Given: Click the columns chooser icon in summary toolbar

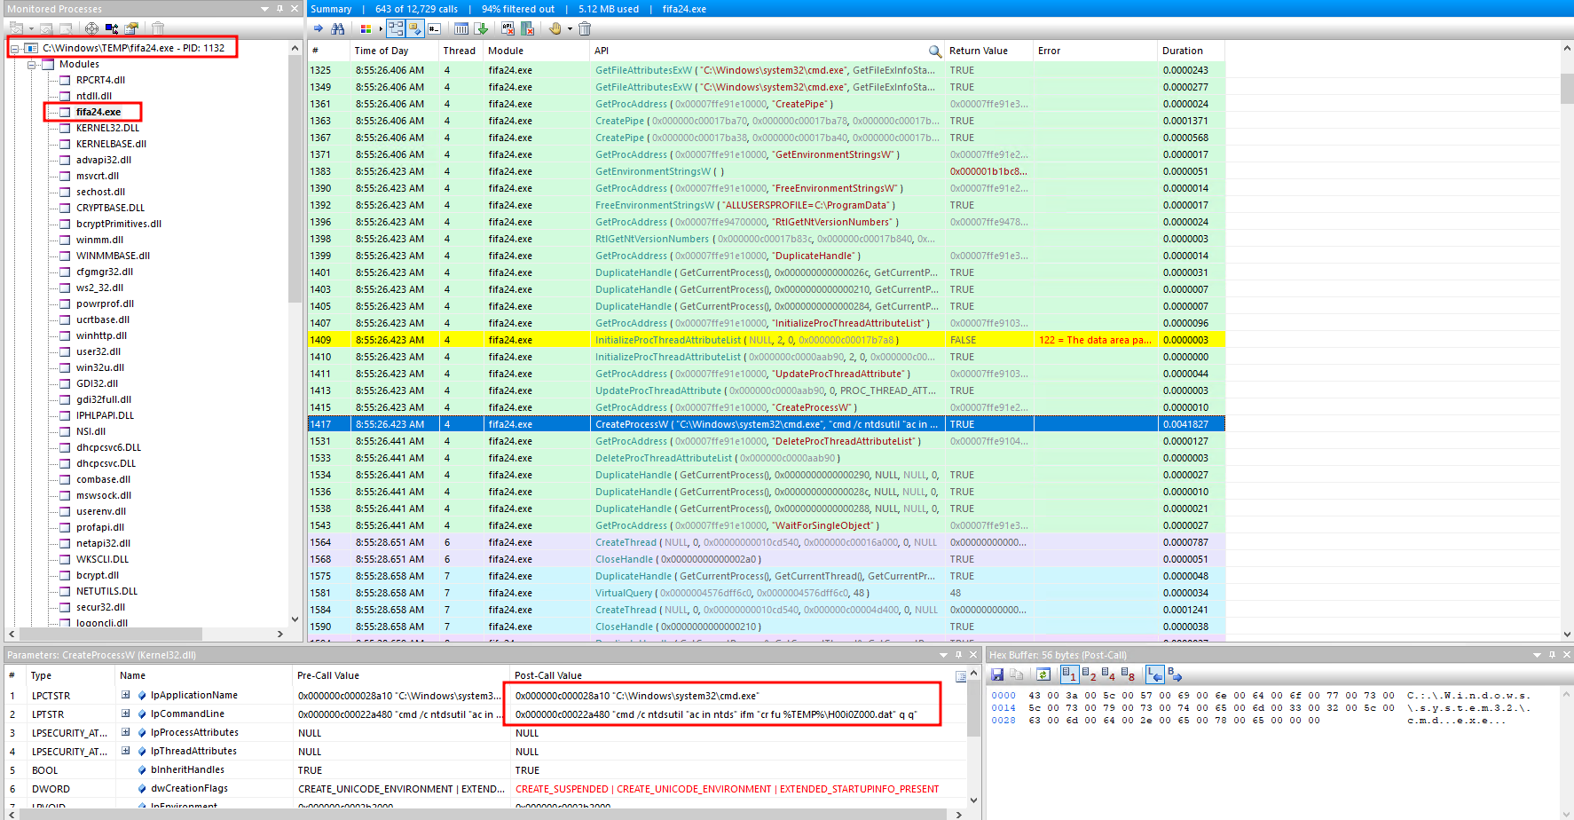Looking at the screenshot, I should [x=461, y=28].
